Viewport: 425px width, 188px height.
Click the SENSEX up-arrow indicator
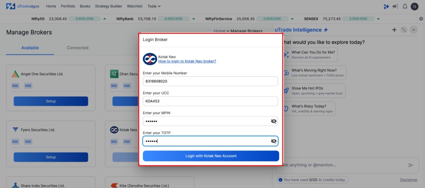click(378, 18)
